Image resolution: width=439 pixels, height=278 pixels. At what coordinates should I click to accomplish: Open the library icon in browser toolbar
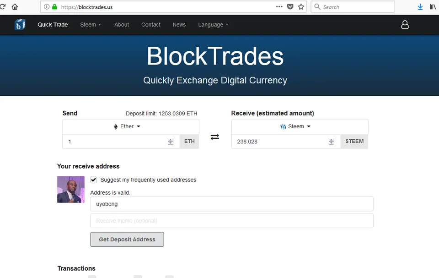[433, 7]
